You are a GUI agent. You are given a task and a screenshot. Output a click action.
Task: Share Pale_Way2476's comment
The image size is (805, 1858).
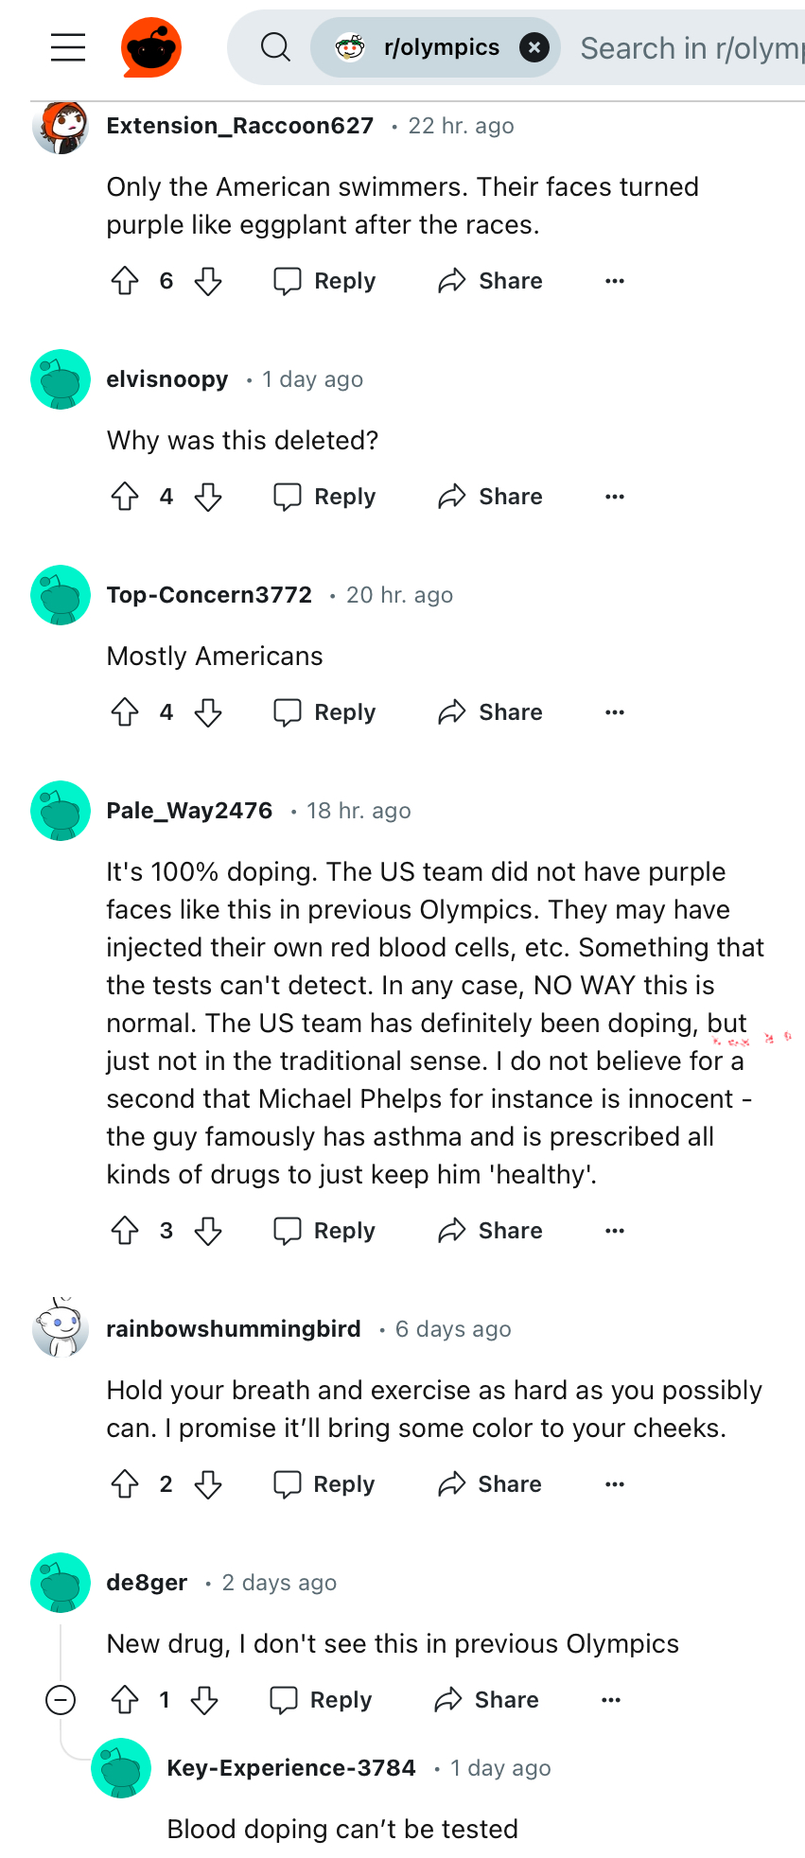coord(491,1231)
